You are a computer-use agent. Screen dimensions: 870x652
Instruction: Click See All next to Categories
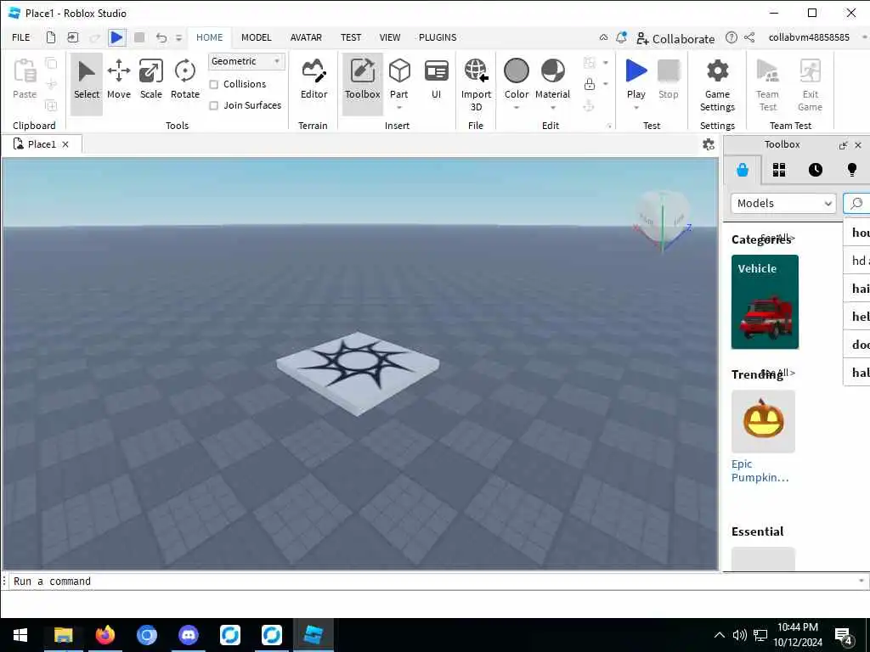(x=778, y=238)
